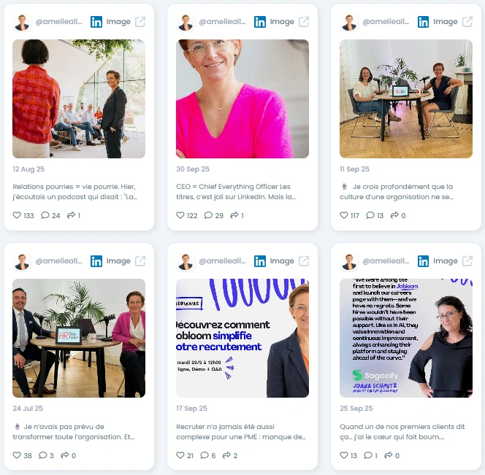Click heart icon with 38 likes
Screen dimensions: 485x475
pyautogui.click(x=17, y=455)
